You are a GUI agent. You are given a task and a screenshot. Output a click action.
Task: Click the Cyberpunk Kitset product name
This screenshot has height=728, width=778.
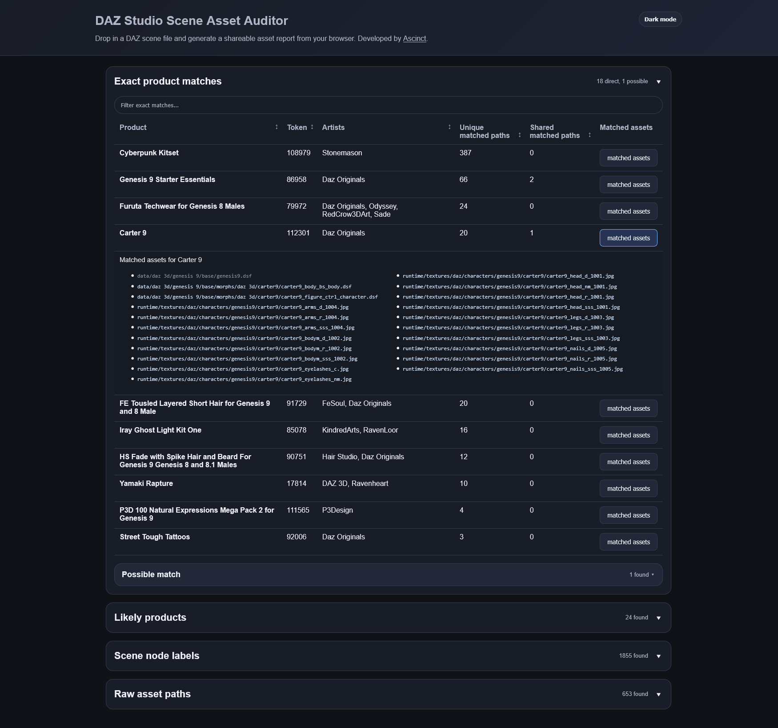point(149,153)
